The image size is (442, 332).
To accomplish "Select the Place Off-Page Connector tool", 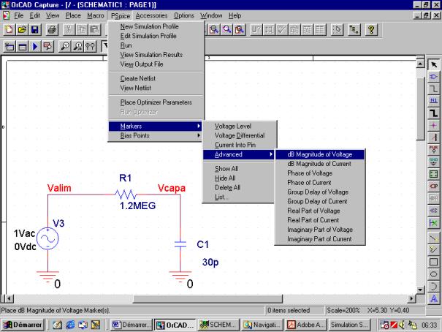I will point(433,211).
